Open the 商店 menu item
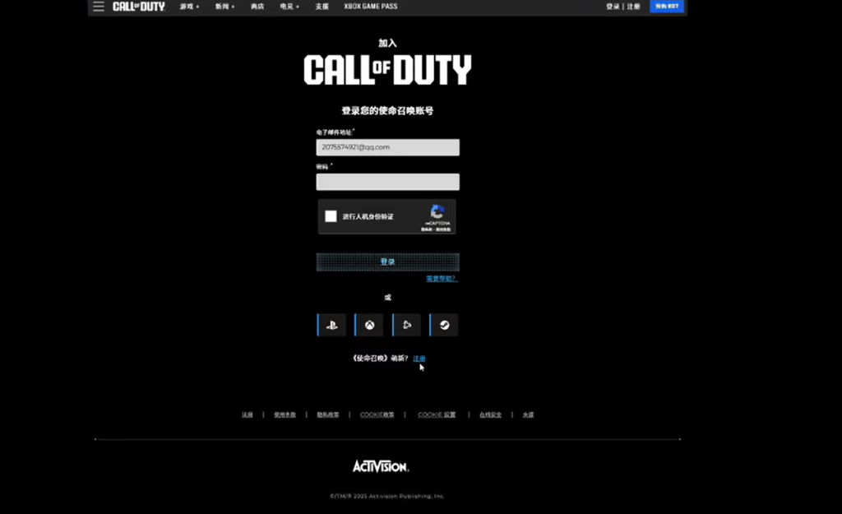 click(x=257, y=7)
